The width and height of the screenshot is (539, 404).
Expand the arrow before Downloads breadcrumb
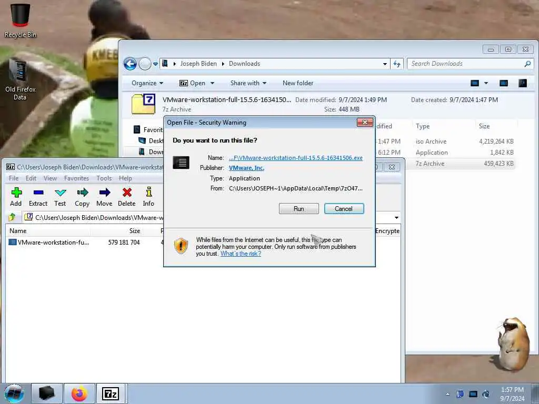click(x=223, y=64)
